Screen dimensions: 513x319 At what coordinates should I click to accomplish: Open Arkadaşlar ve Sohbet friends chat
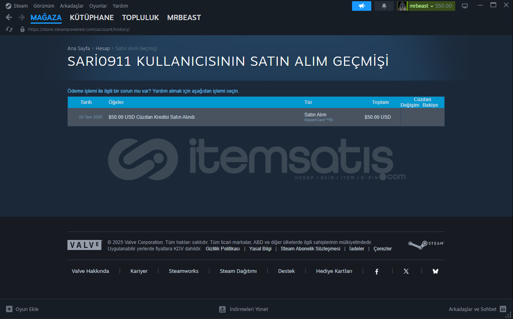(x=478, y=309)
